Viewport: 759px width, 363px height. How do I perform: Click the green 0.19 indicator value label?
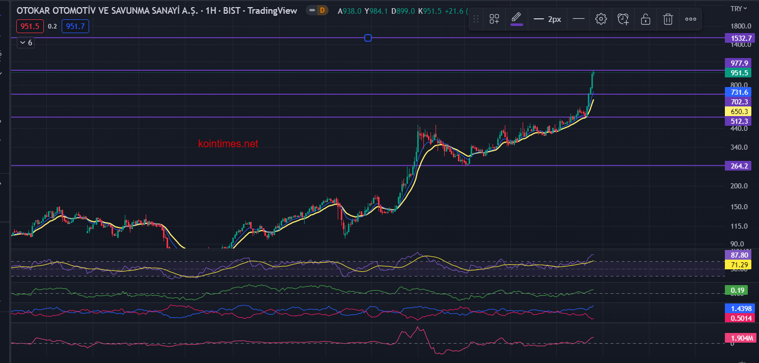(x=738, y=291)
